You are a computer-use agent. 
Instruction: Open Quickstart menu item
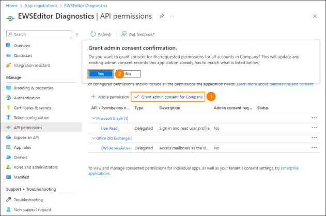(23, 55)
